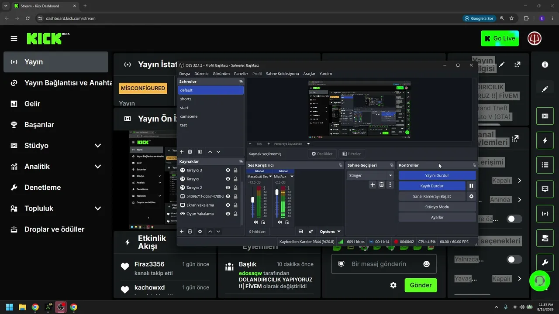The image size is (559, 314).
Task: Remove the Stinger transition with trash icon
Action: pos(381,185)
